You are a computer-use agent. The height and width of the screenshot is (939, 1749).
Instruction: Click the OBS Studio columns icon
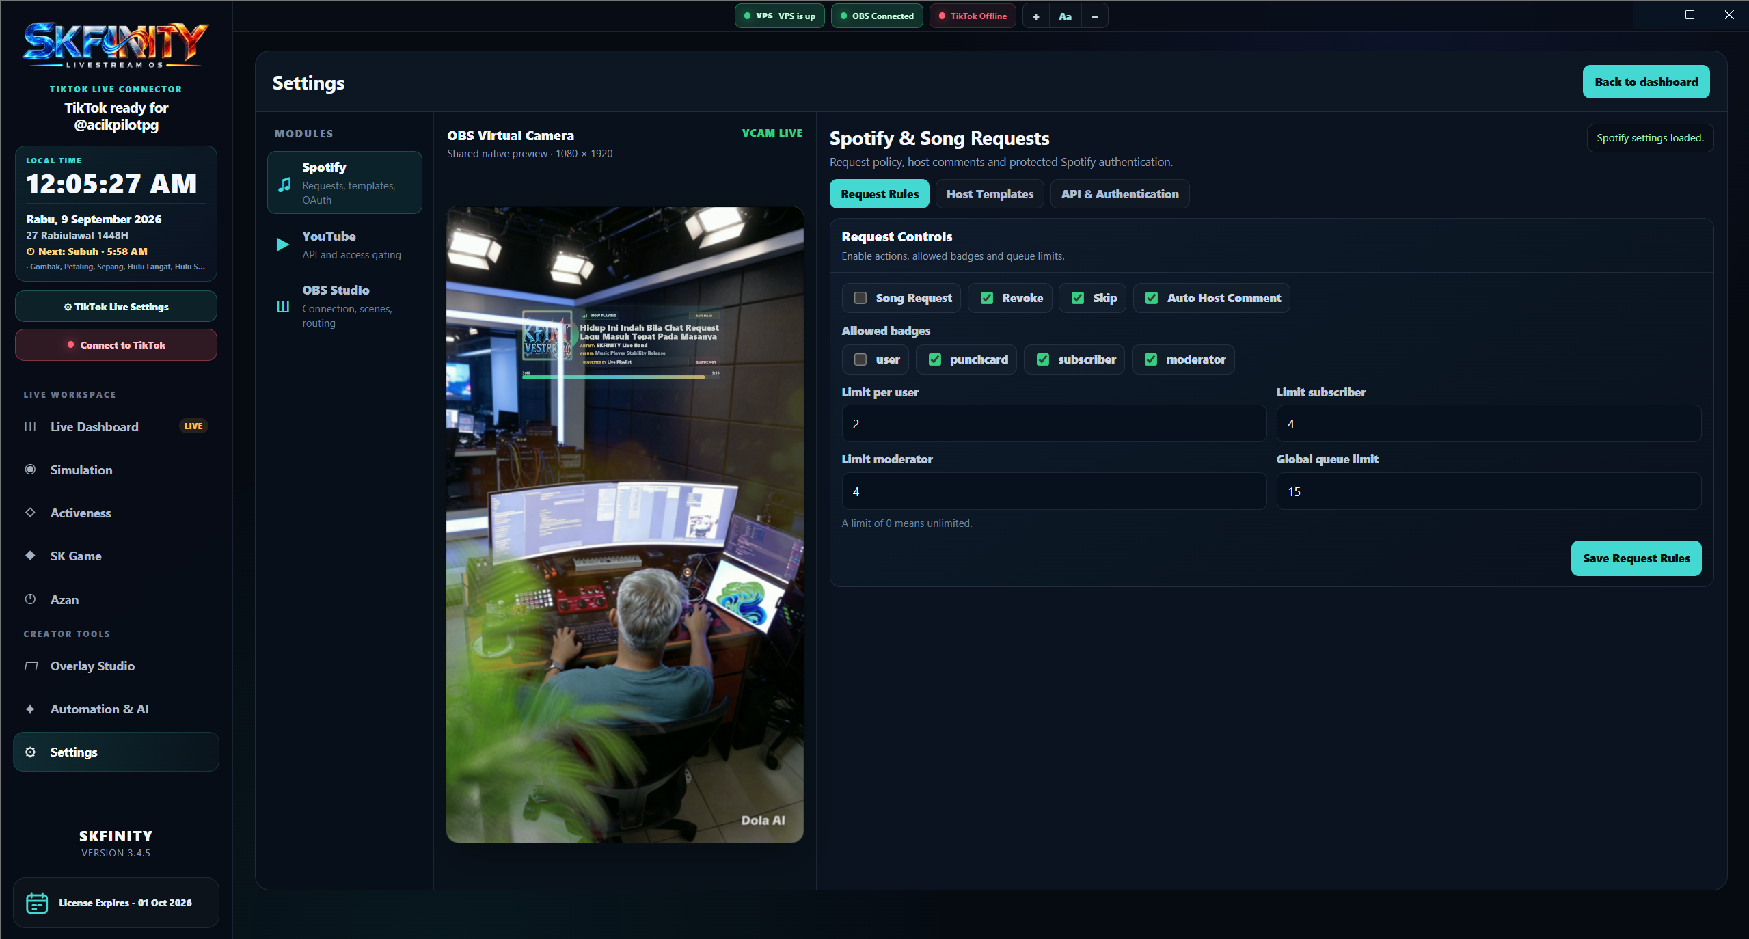pyautogui.click(x=283, y=306)
